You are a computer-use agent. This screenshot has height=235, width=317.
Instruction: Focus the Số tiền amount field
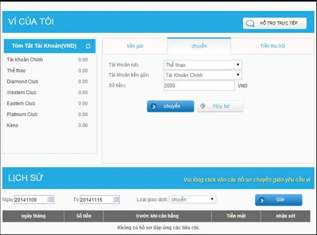click(x=199, y=86)
